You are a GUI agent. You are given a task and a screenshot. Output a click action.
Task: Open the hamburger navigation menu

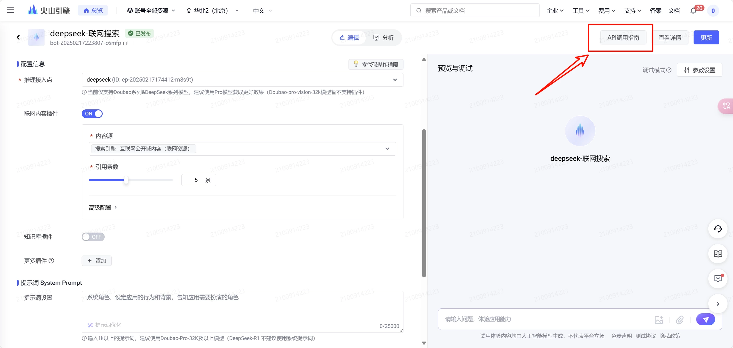[x=10, y=10]
